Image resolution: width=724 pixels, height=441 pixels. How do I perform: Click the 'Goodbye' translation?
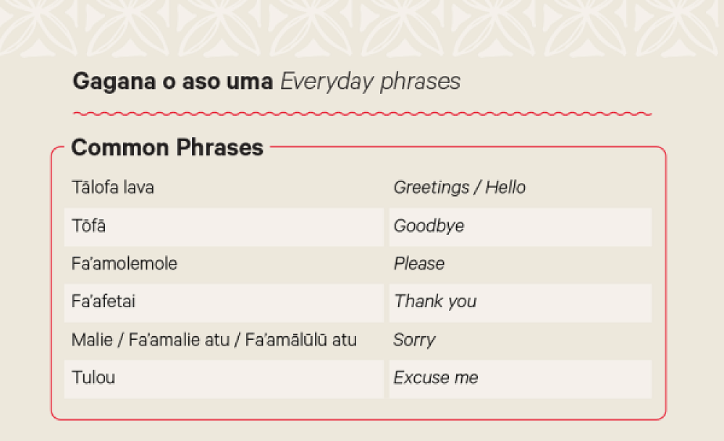tap(429, 226)
